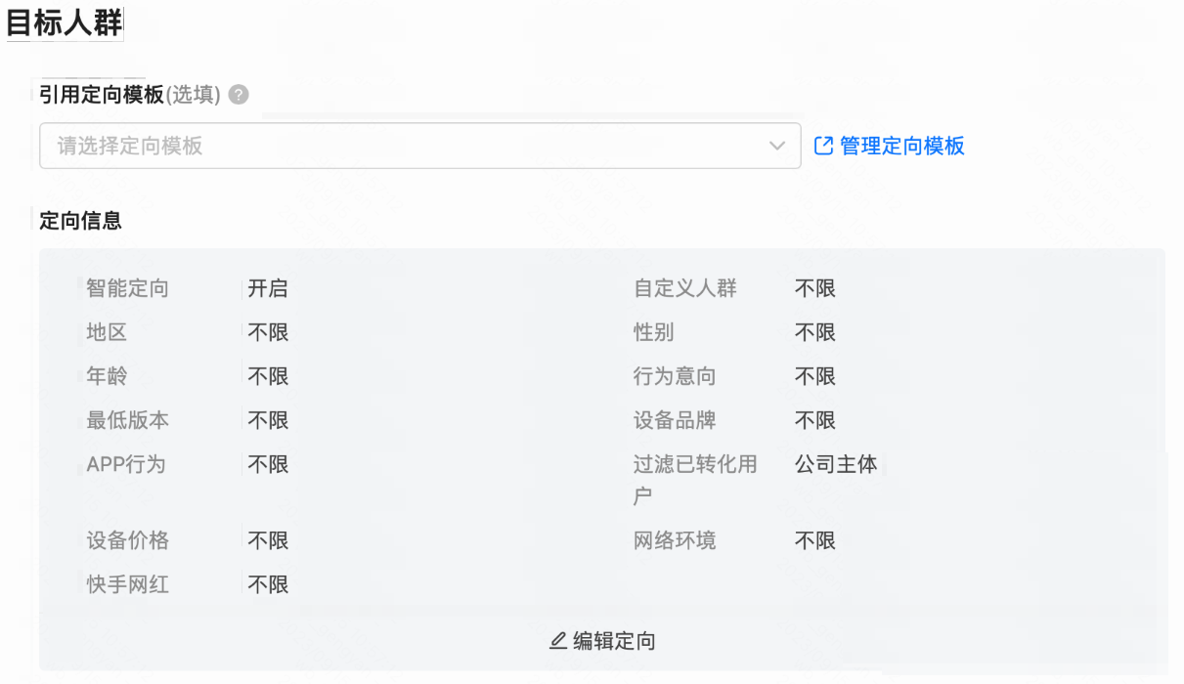
Task: Click the 年龄 不限 value
Action: pyautogui.click(x=266, y=376)
